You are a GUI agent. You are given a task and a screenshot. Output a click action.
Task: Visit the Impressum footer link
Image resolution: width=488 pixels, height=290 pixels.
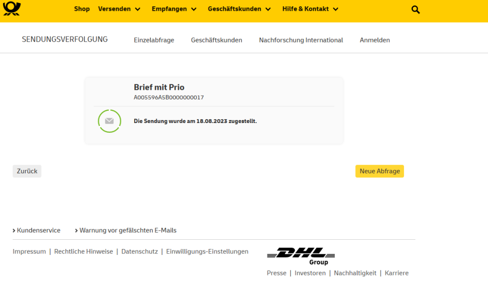tap(29, 251)
